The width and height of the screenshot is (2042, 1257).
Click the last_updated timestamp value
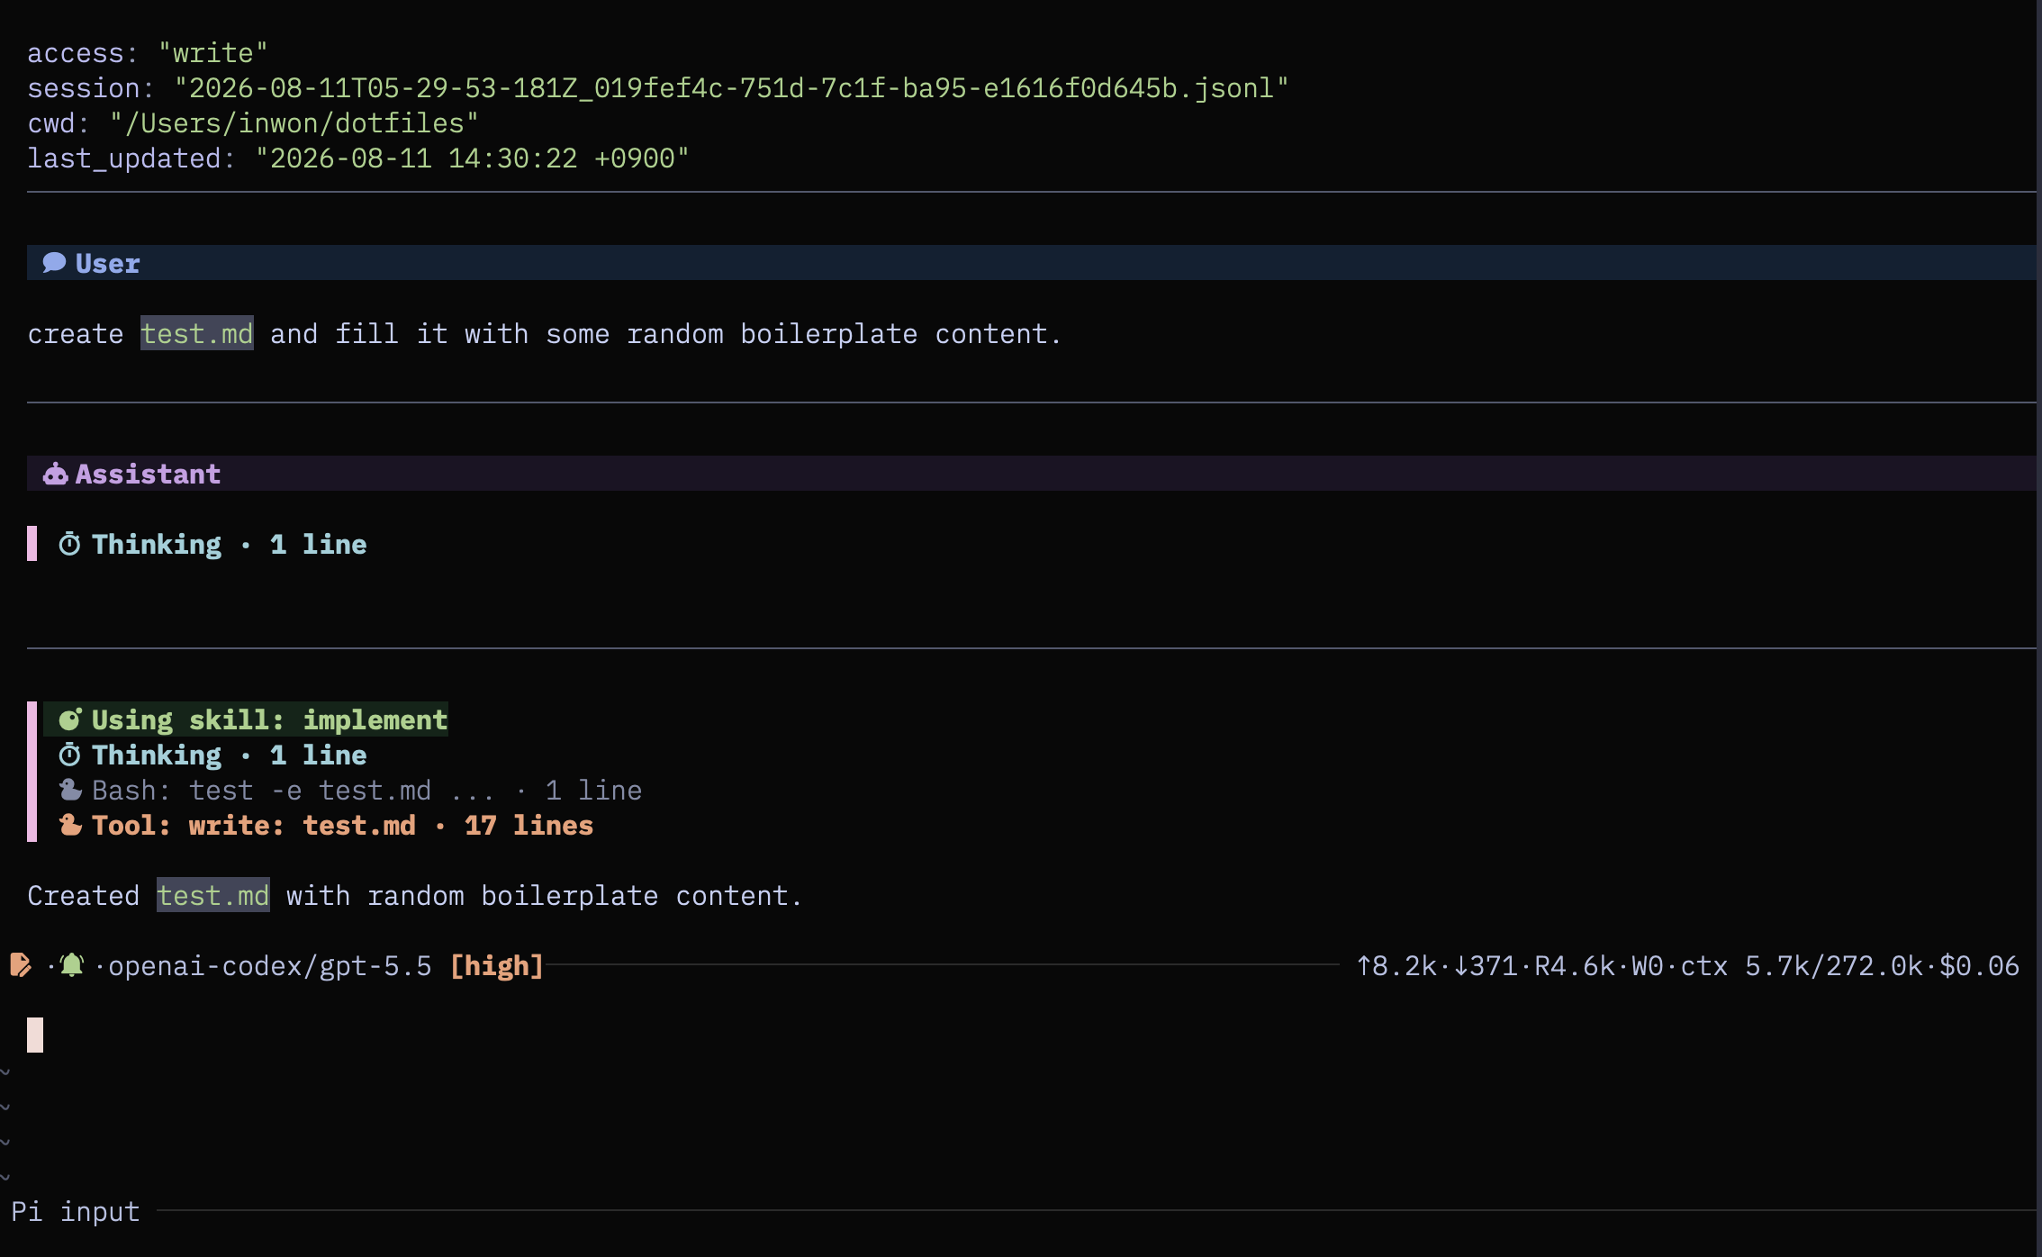[472, 158]
